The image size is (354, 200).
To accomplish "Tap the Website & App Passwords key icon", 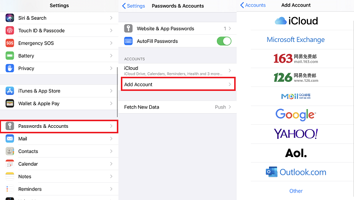I will pyautogui.click(x=128, y=29).
